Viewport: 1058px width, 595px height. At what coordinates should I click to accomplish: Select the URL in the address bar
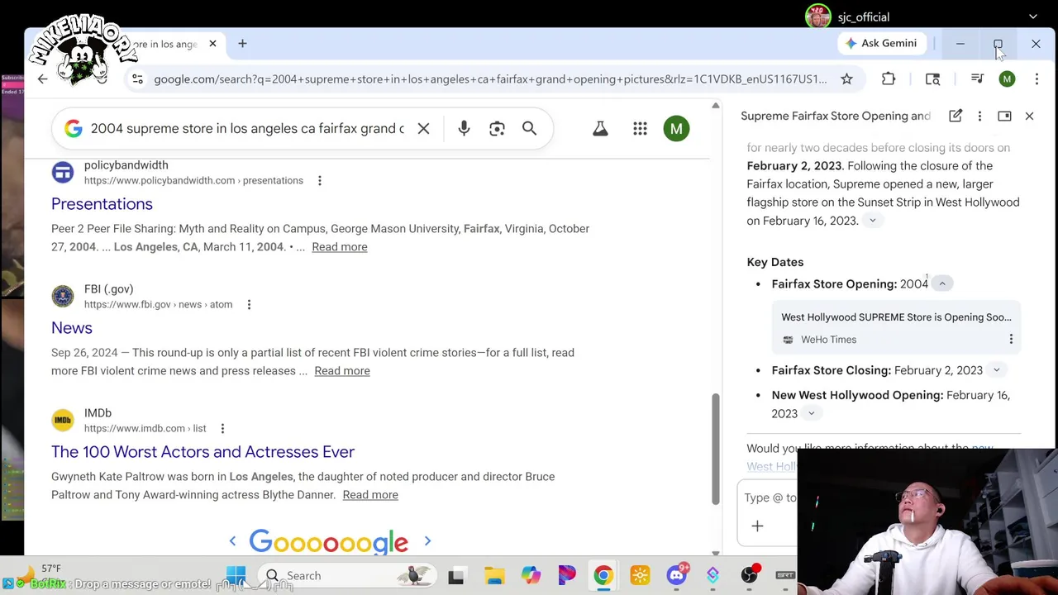click(x=489, y=79)
